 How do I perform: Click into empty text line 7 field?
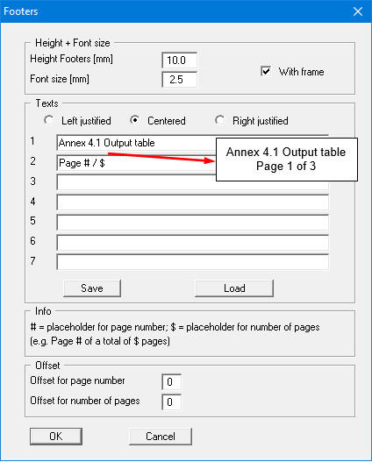193,262
